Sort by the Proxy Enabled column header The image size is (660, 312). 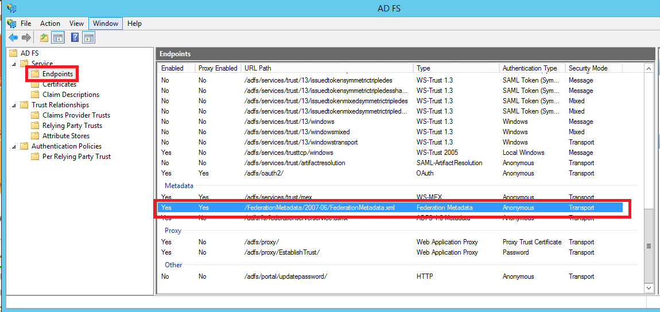tap(218, 68)
